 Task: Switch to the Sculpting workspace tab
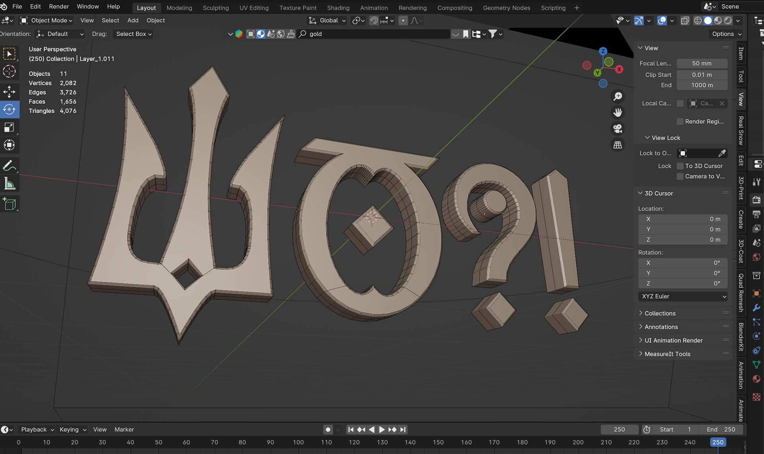coord(215,8)
